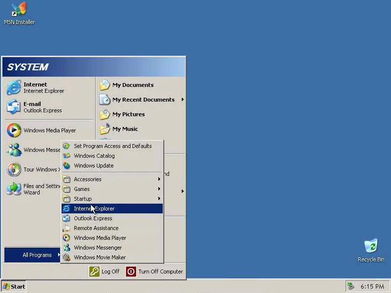Click the Startup folder icon

pos(66,199)
